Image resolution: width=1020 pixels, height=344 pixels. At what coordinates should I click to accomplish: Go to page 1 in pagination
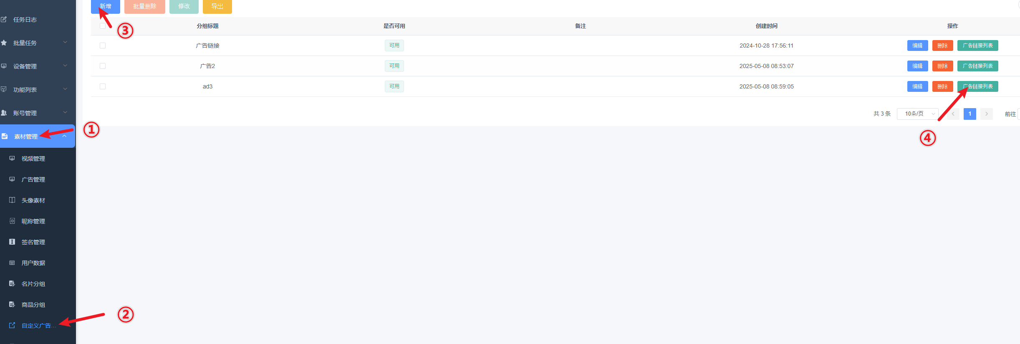pos(970,114)
